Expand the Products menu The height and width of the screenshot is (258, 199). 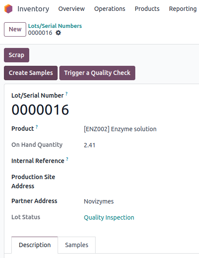[147, 9]
